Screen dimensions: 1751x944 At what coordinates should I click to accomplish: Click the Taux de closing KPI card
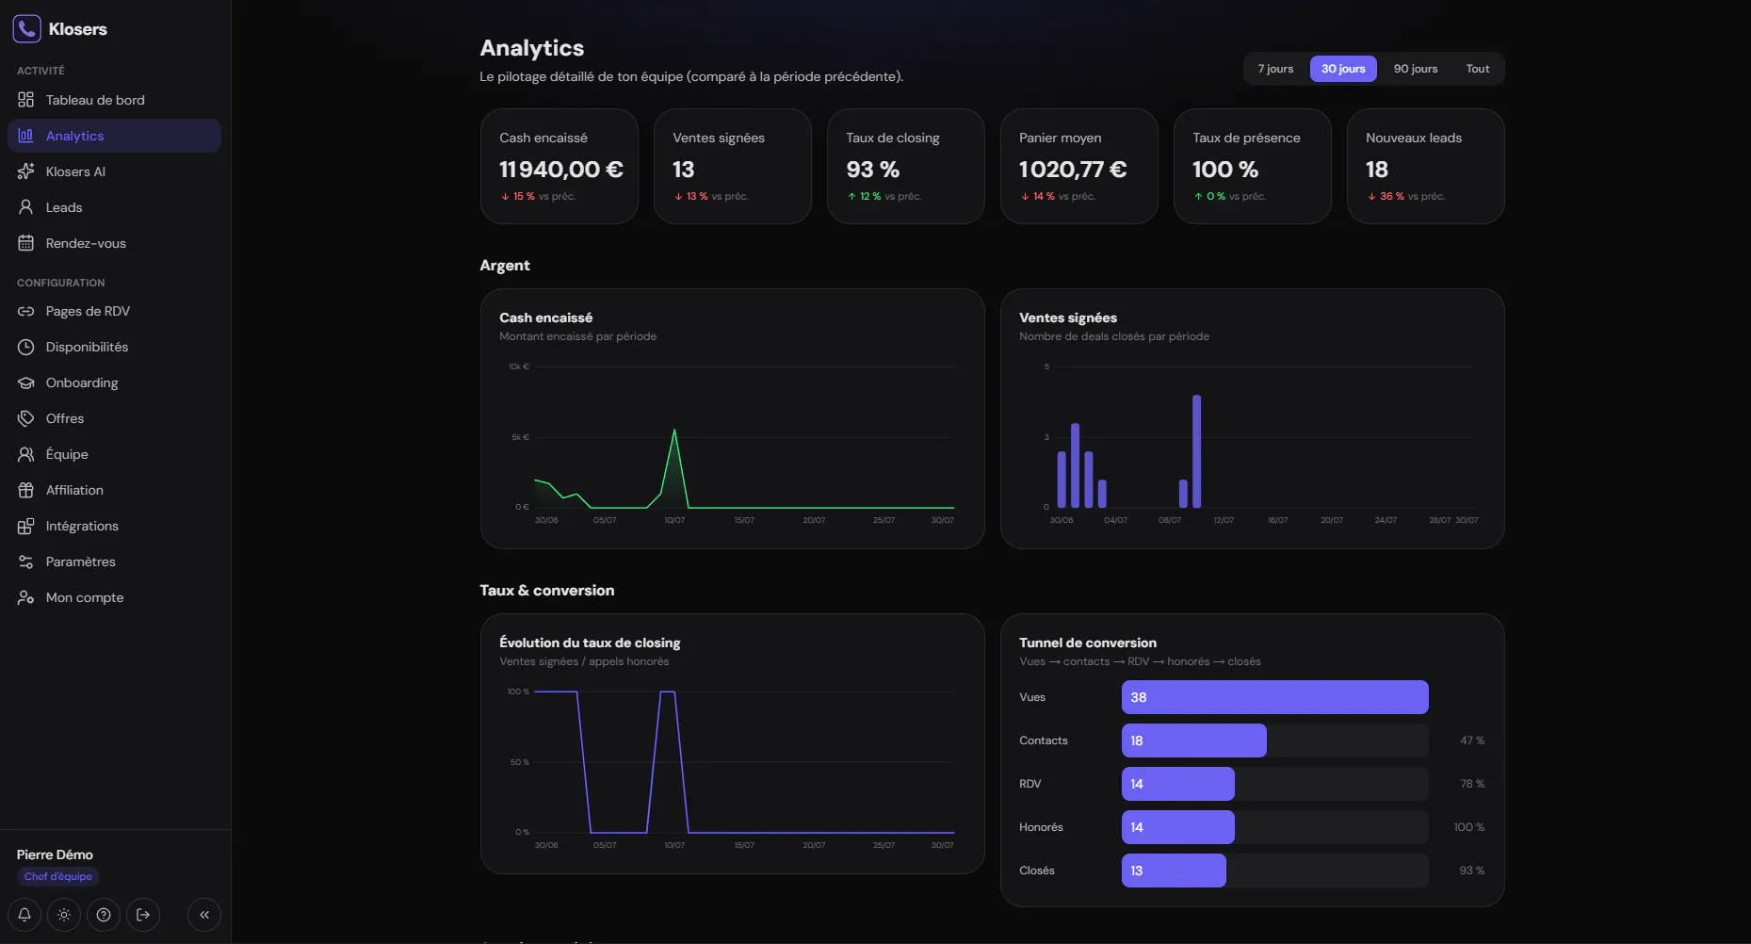906,166
